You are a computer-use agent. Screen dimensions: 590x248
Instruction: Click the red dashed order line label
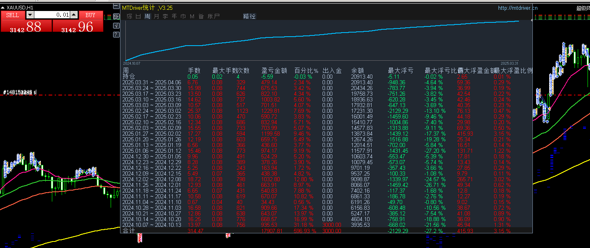[x=20, y=93]
